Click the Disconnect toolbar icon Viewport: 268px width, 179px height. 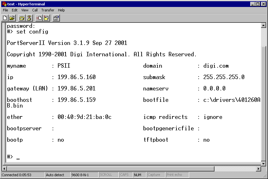[x=29, y=18]
